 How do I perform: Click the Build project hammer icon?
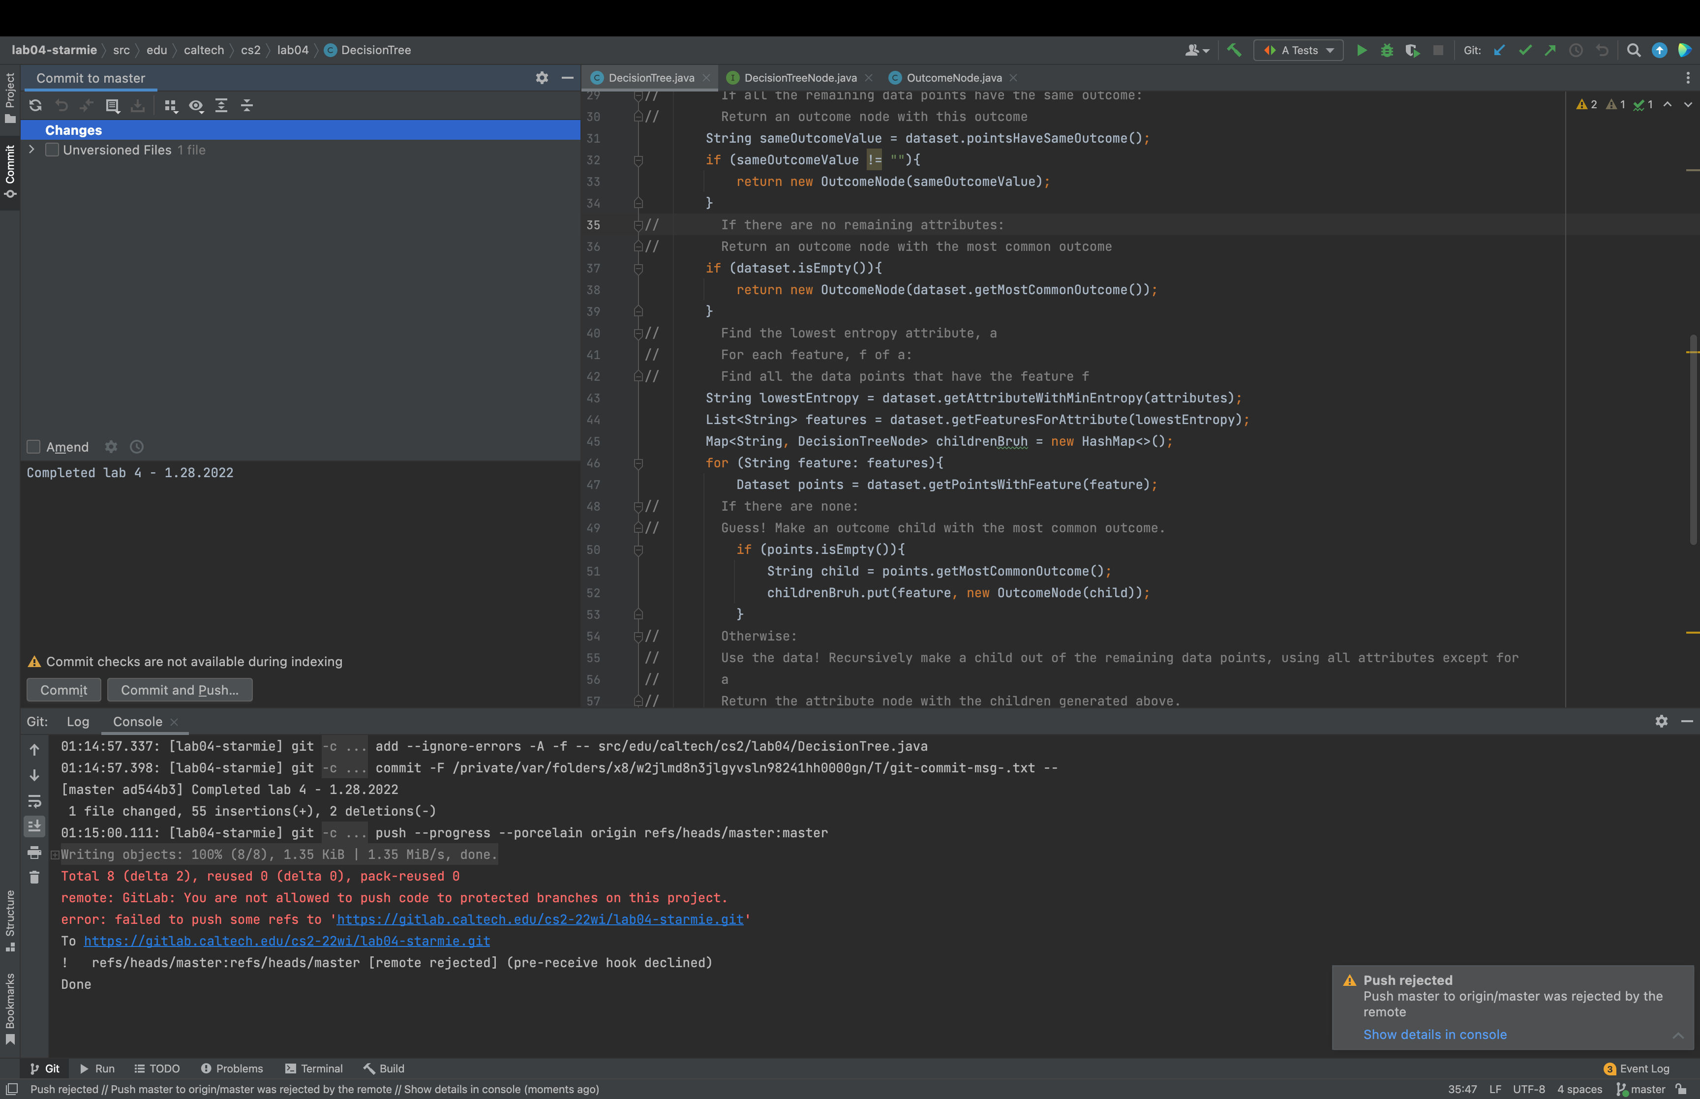point(1234,50)
